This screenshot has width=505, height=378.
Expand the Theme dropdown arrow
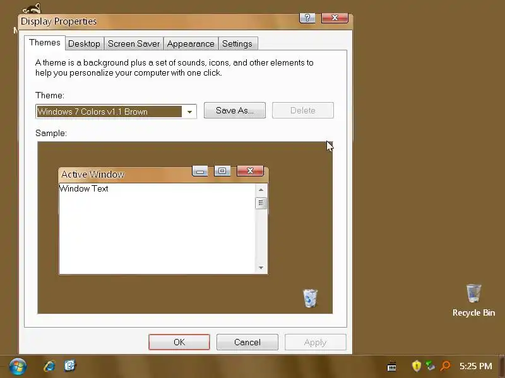(189, 112)
